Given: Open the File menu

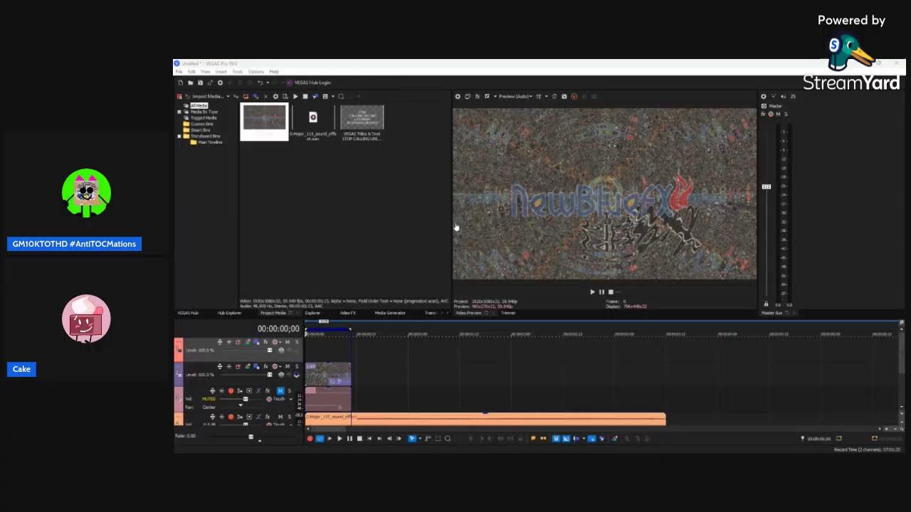Looking at the screenshot, I should 179,72.
